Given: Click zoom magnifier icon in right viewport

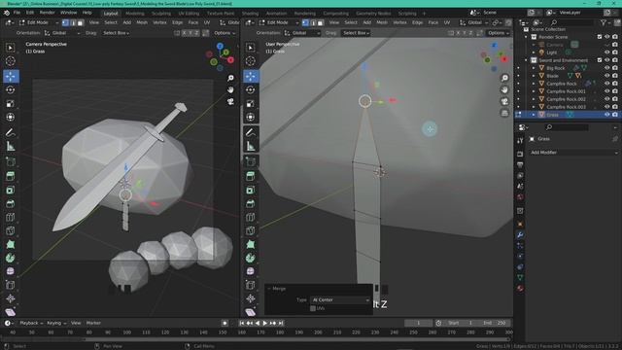Looking at the screenshot, I should (x=504, y=78).
